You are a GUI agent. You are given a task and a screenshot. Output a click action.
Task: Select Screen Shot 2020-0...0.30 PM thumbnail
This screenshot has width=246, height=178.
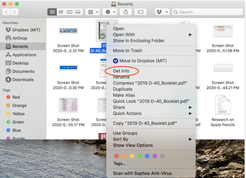coord(69,67)
